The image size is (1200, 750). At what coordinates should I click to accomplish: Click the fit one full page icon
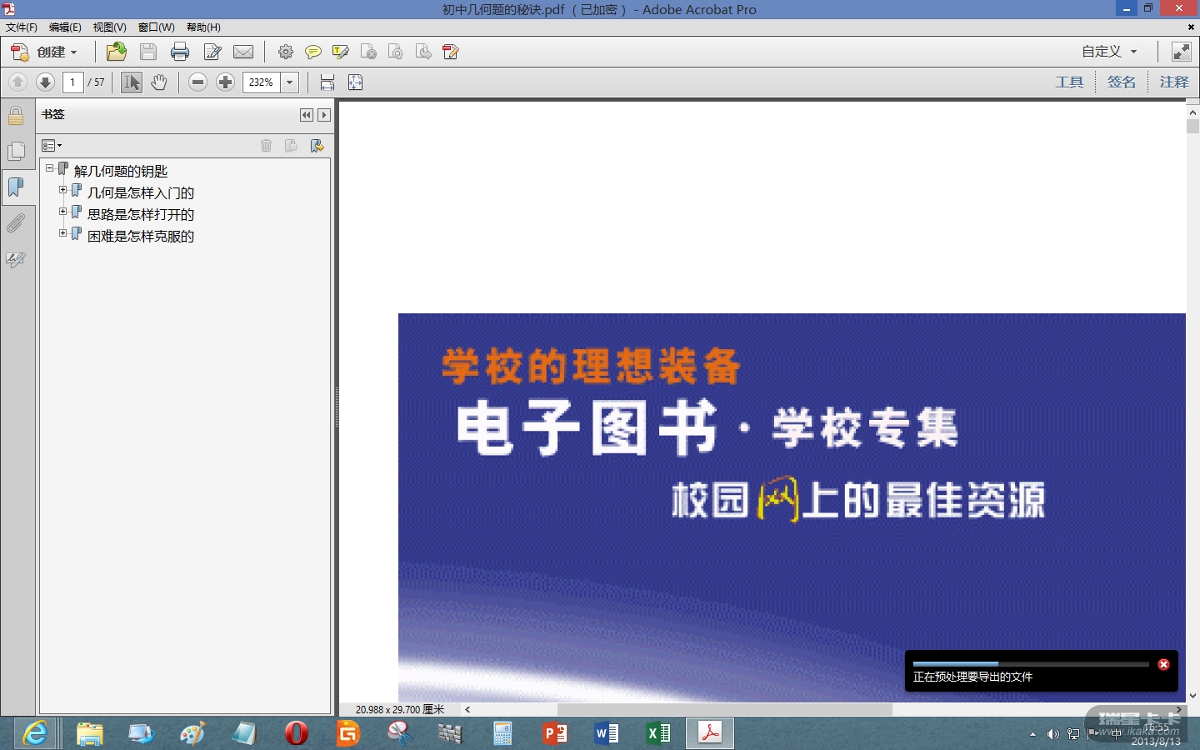click(x=355, y=82)
